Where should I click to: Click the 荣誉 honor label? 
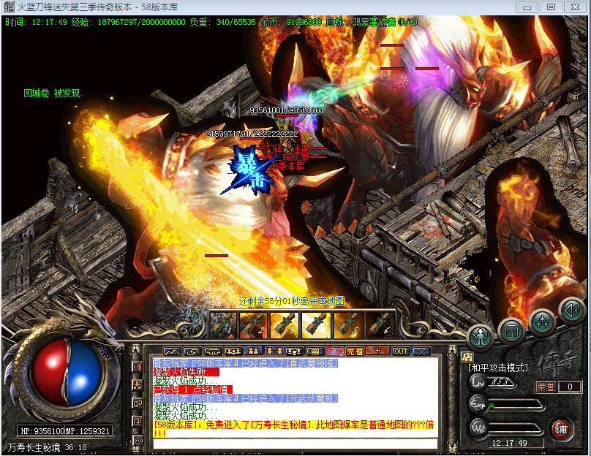tap(546, 387)
